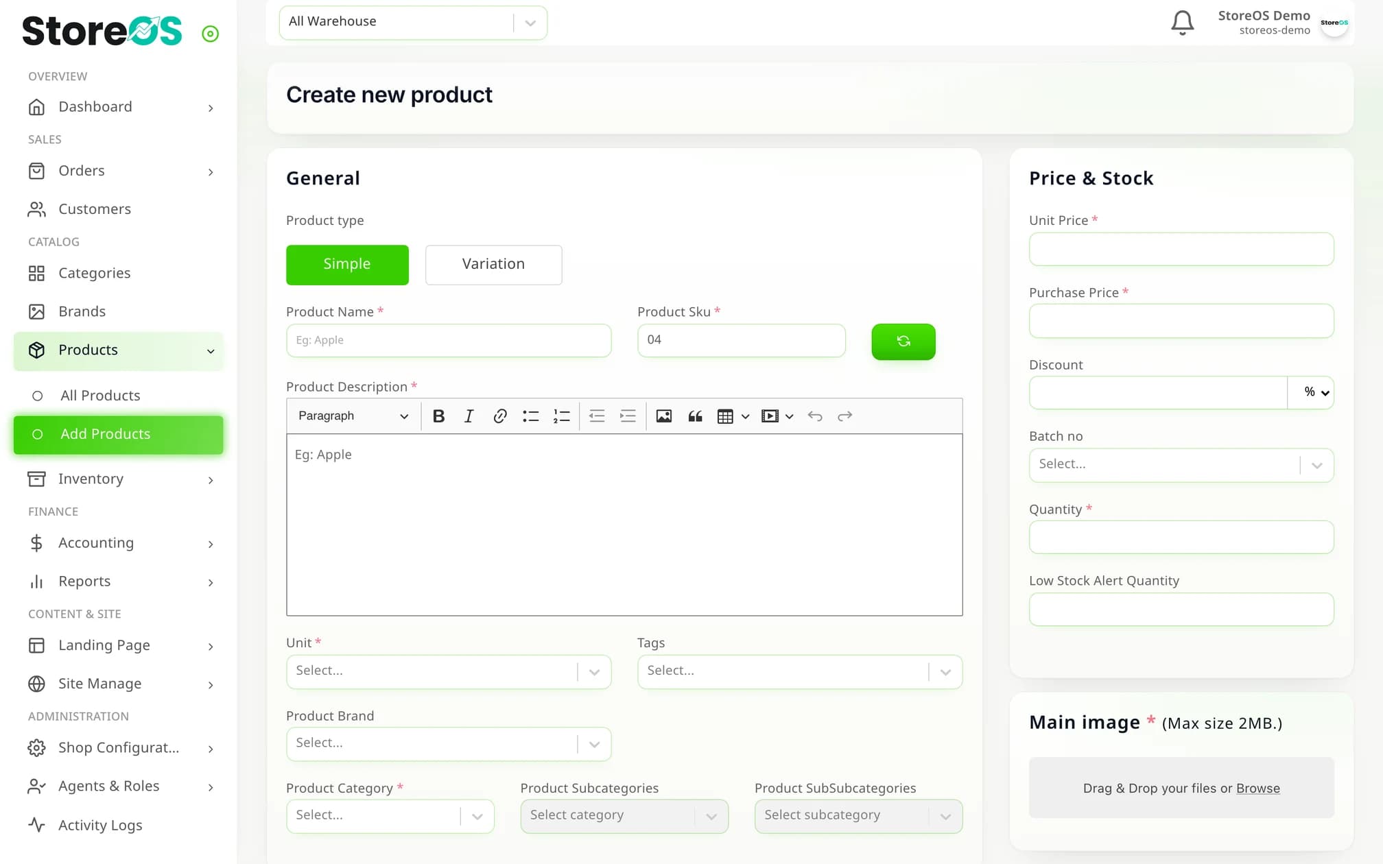Insert image in description editor
1383x864 pixels.
click(663, 416)
